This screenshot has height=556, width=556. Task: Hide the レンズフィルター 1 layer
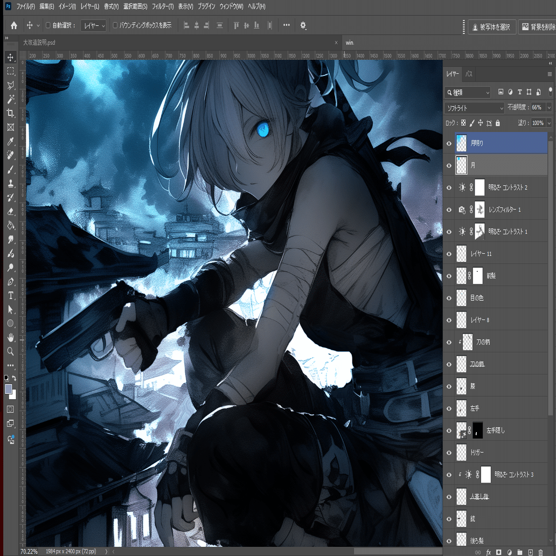(449, 210)
